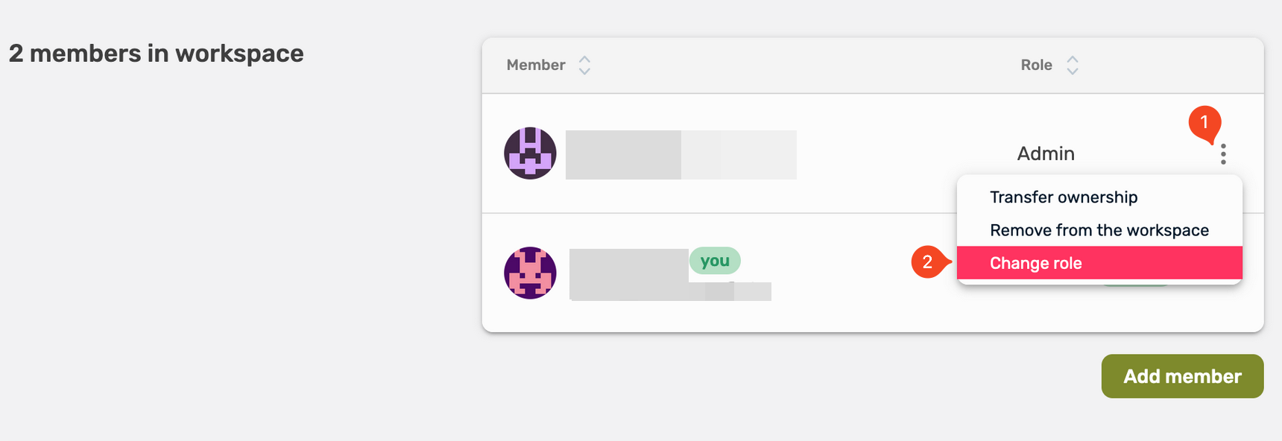Click the 'Admin' role label
The width and height of the screenshot is (1282, 441).
[1046, 153]
